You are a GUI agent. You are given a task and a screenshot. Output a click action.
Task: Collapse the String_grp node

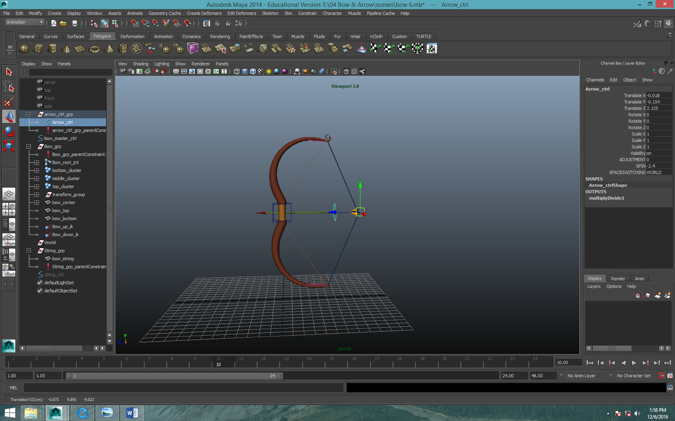[x=29, y=250]
